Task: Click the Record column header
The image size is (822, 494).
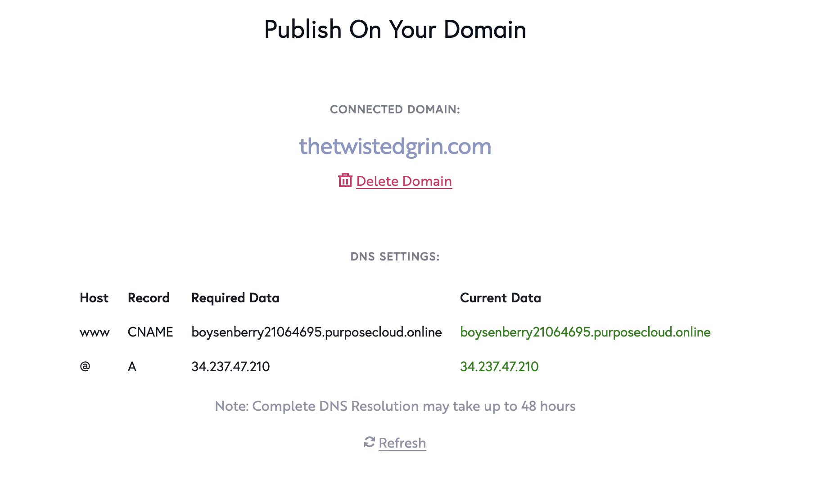Action: [149, 298]
